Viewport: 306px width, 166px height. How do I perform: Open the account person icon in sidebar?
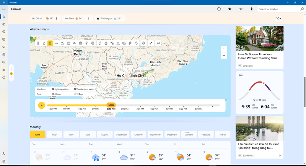coord(4,153)
